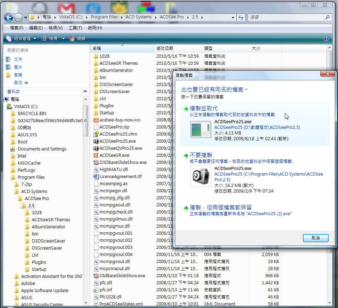Open the recent pages arrow beside Forward
This screenshot has width=338, height=308.
(x=26, y=18)
